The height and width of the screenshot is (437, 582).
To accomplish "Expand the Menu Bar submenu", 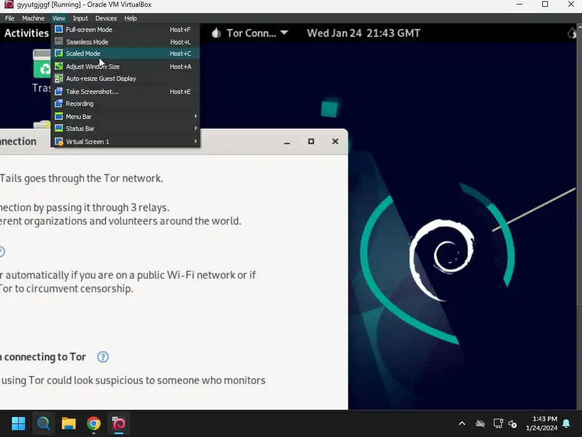I will [126, 116].
